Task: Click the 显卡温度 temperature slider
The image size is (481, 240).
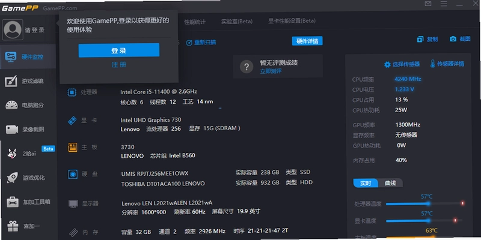Action: point(425,220)
